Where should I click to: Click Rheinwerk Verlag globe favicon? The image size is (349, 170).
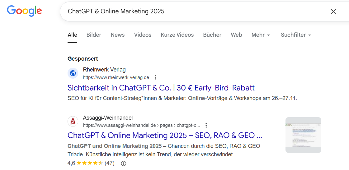coord(73,73)
